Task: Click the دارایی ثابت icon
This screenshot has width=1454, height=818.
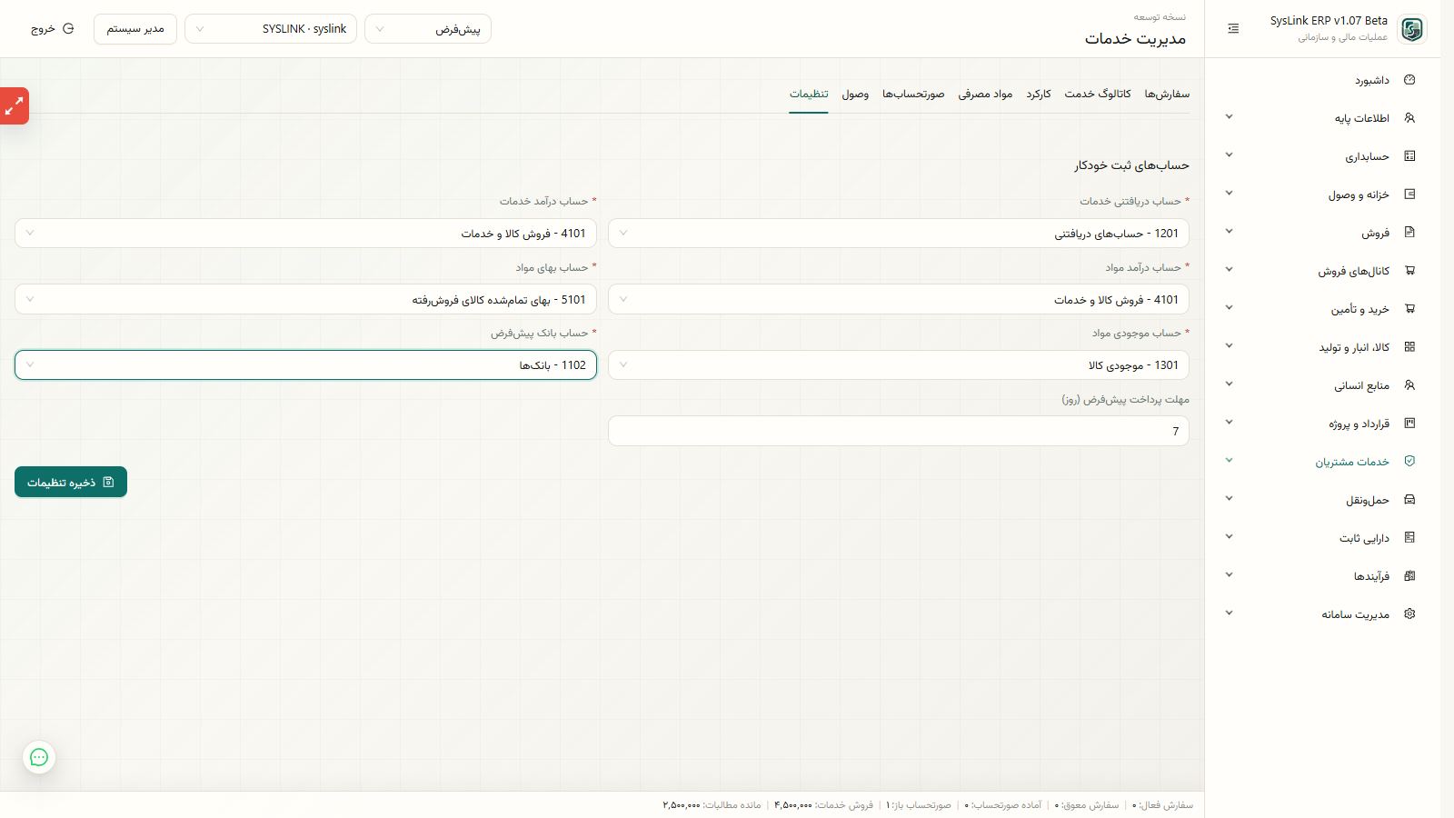Action: [1409, 538]
